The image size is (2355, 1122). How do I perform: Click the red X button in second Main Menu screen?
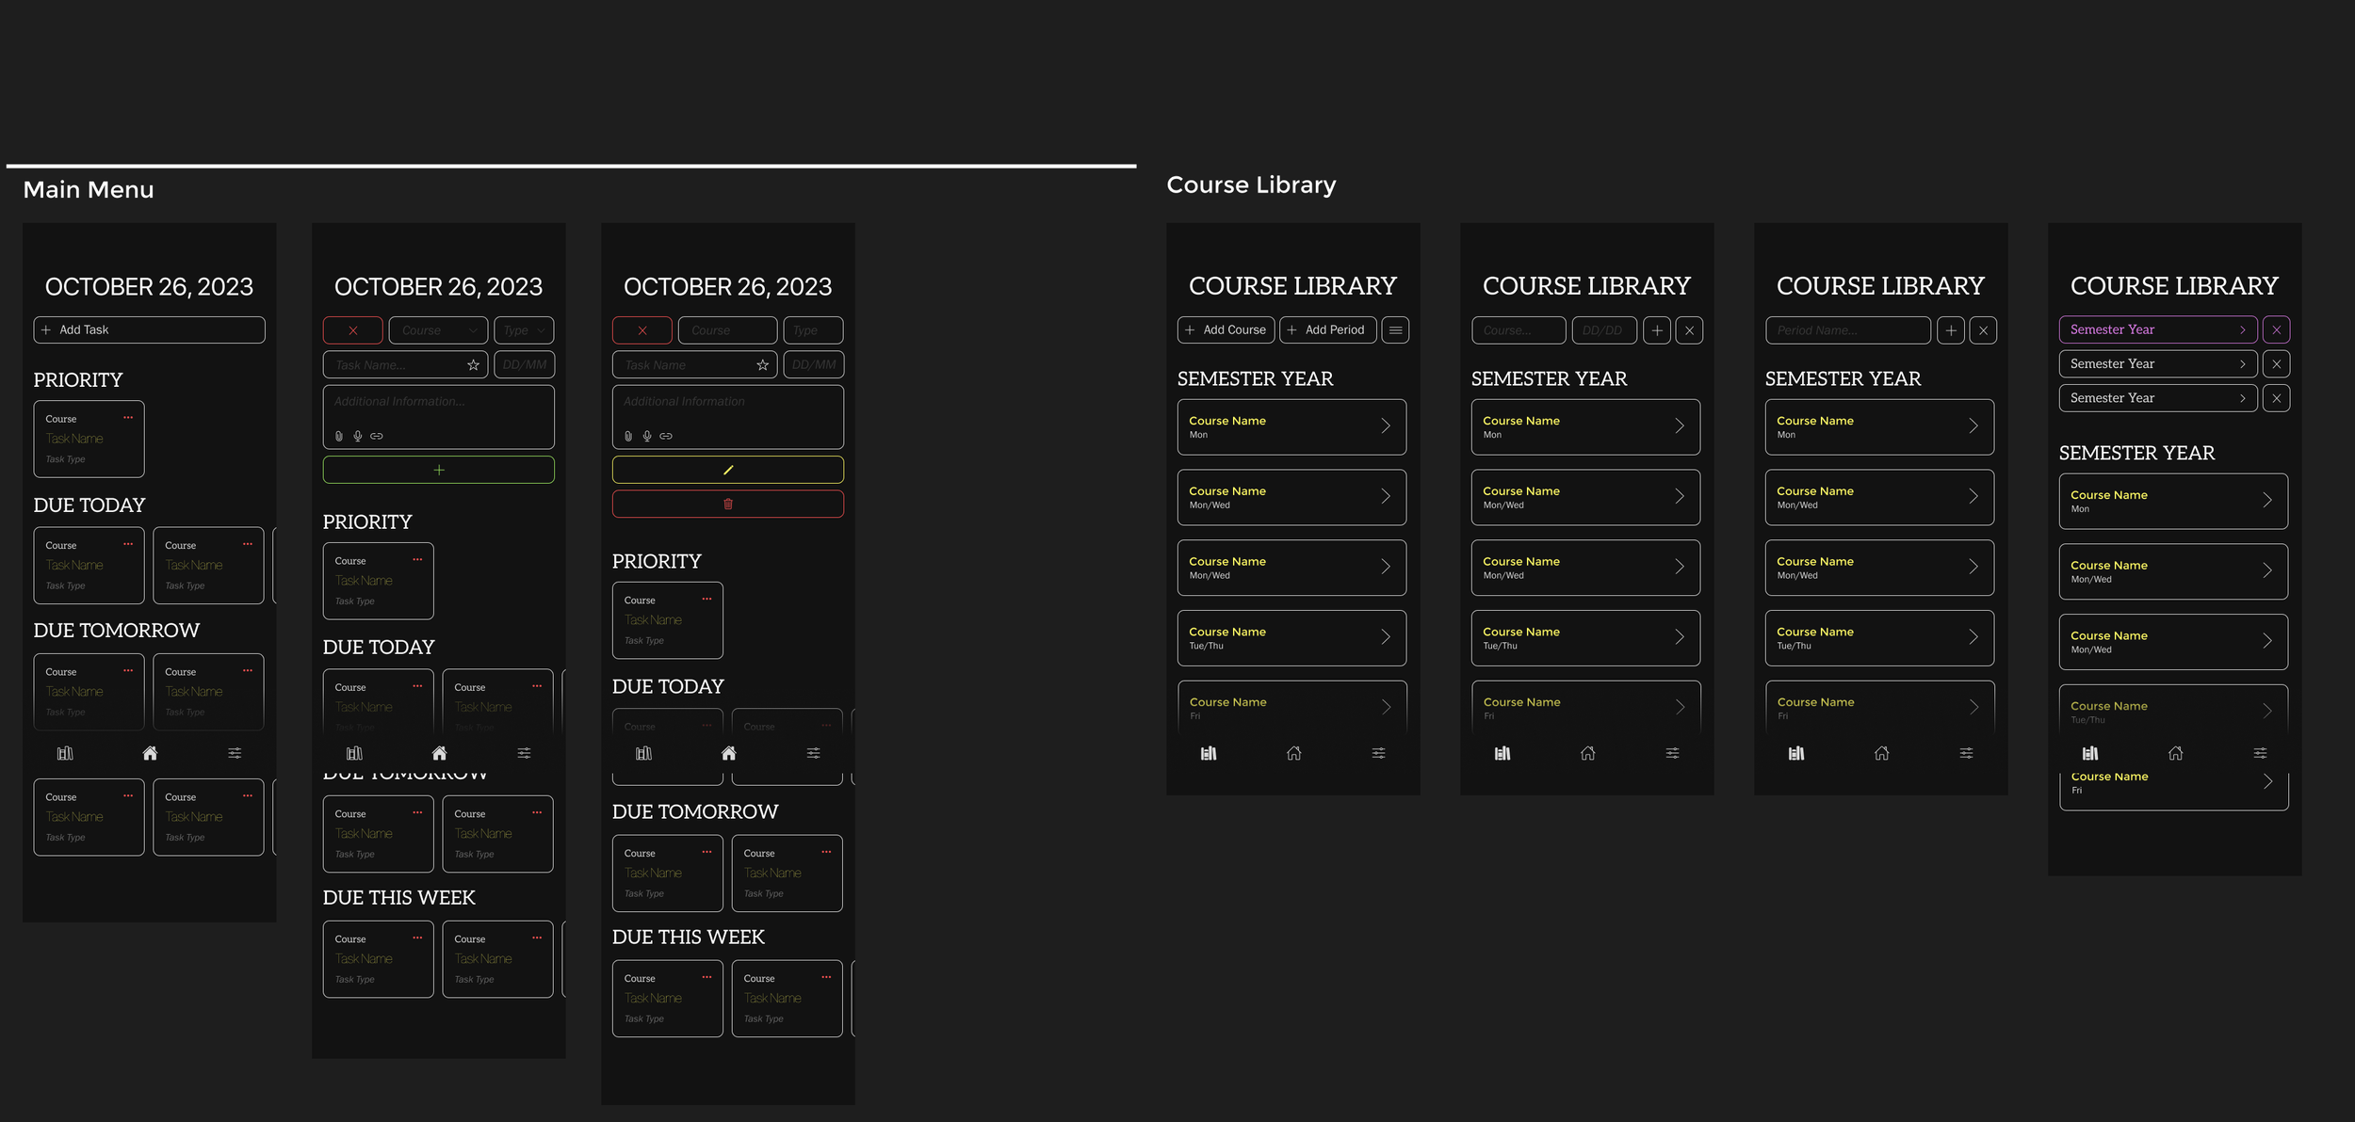click(x=353, y=330)
